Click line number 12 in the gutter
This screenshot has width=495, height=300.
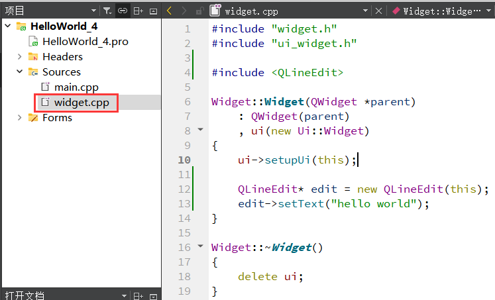tap(184, 189)
